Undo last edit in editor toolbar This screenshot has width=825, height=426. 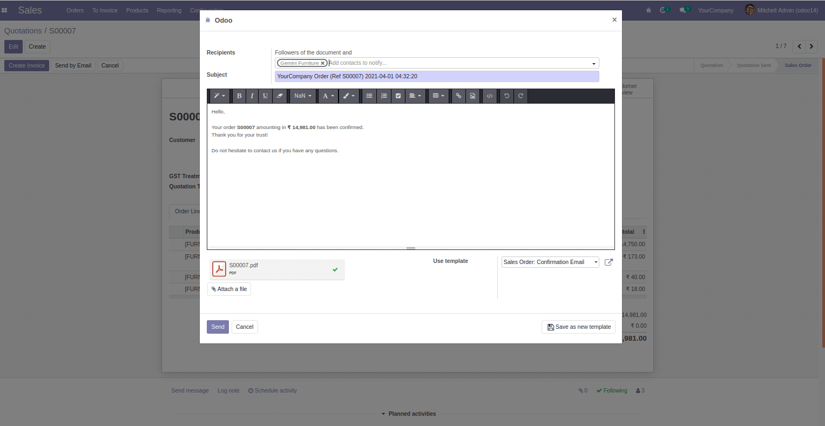point(506,96)
